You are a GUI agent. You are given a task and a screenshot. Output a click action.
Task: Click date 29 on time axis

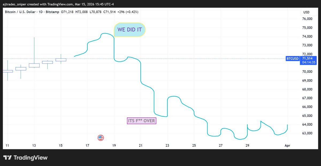tap(247, 145)
